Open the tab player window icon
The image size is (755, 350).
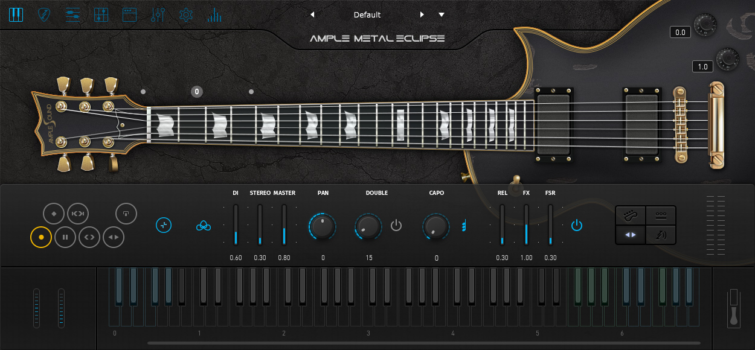point(129,14)
